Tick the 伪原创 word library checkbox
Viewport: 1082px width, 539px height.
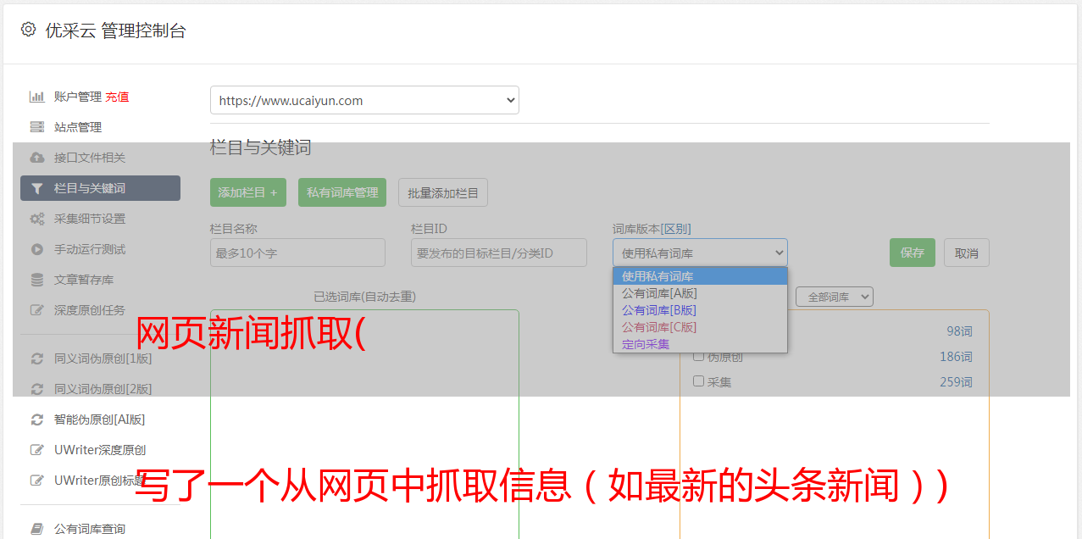point(699,356)
